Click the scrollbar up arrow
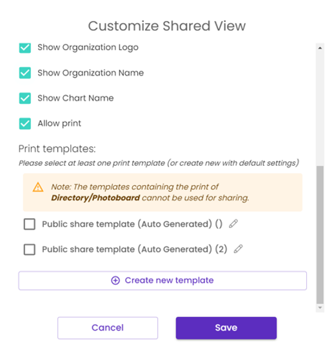Screen dimensions: 336x344 pos(320,48)
